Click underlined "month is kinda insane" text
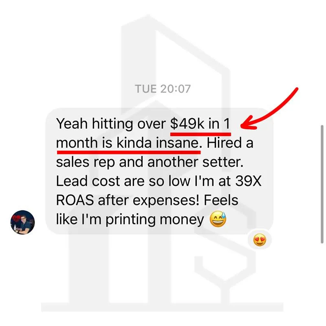The height and width of the screenshot is (326, 326). pos(127,143)
